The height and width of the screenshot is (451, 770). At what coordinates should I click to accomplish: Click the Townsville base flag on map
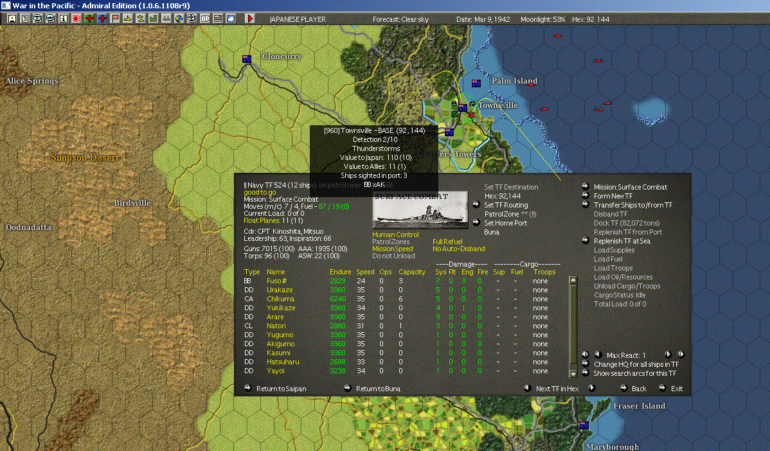tap(463, 107)
